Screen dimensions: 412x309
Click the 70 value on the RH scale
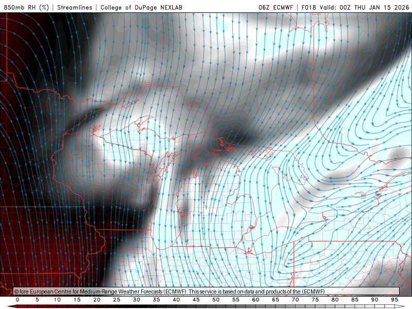point(295,300)
